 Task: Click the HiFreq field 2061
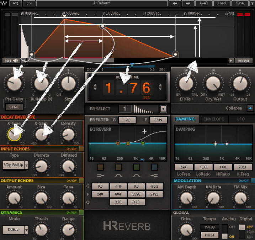coord(243,167)
